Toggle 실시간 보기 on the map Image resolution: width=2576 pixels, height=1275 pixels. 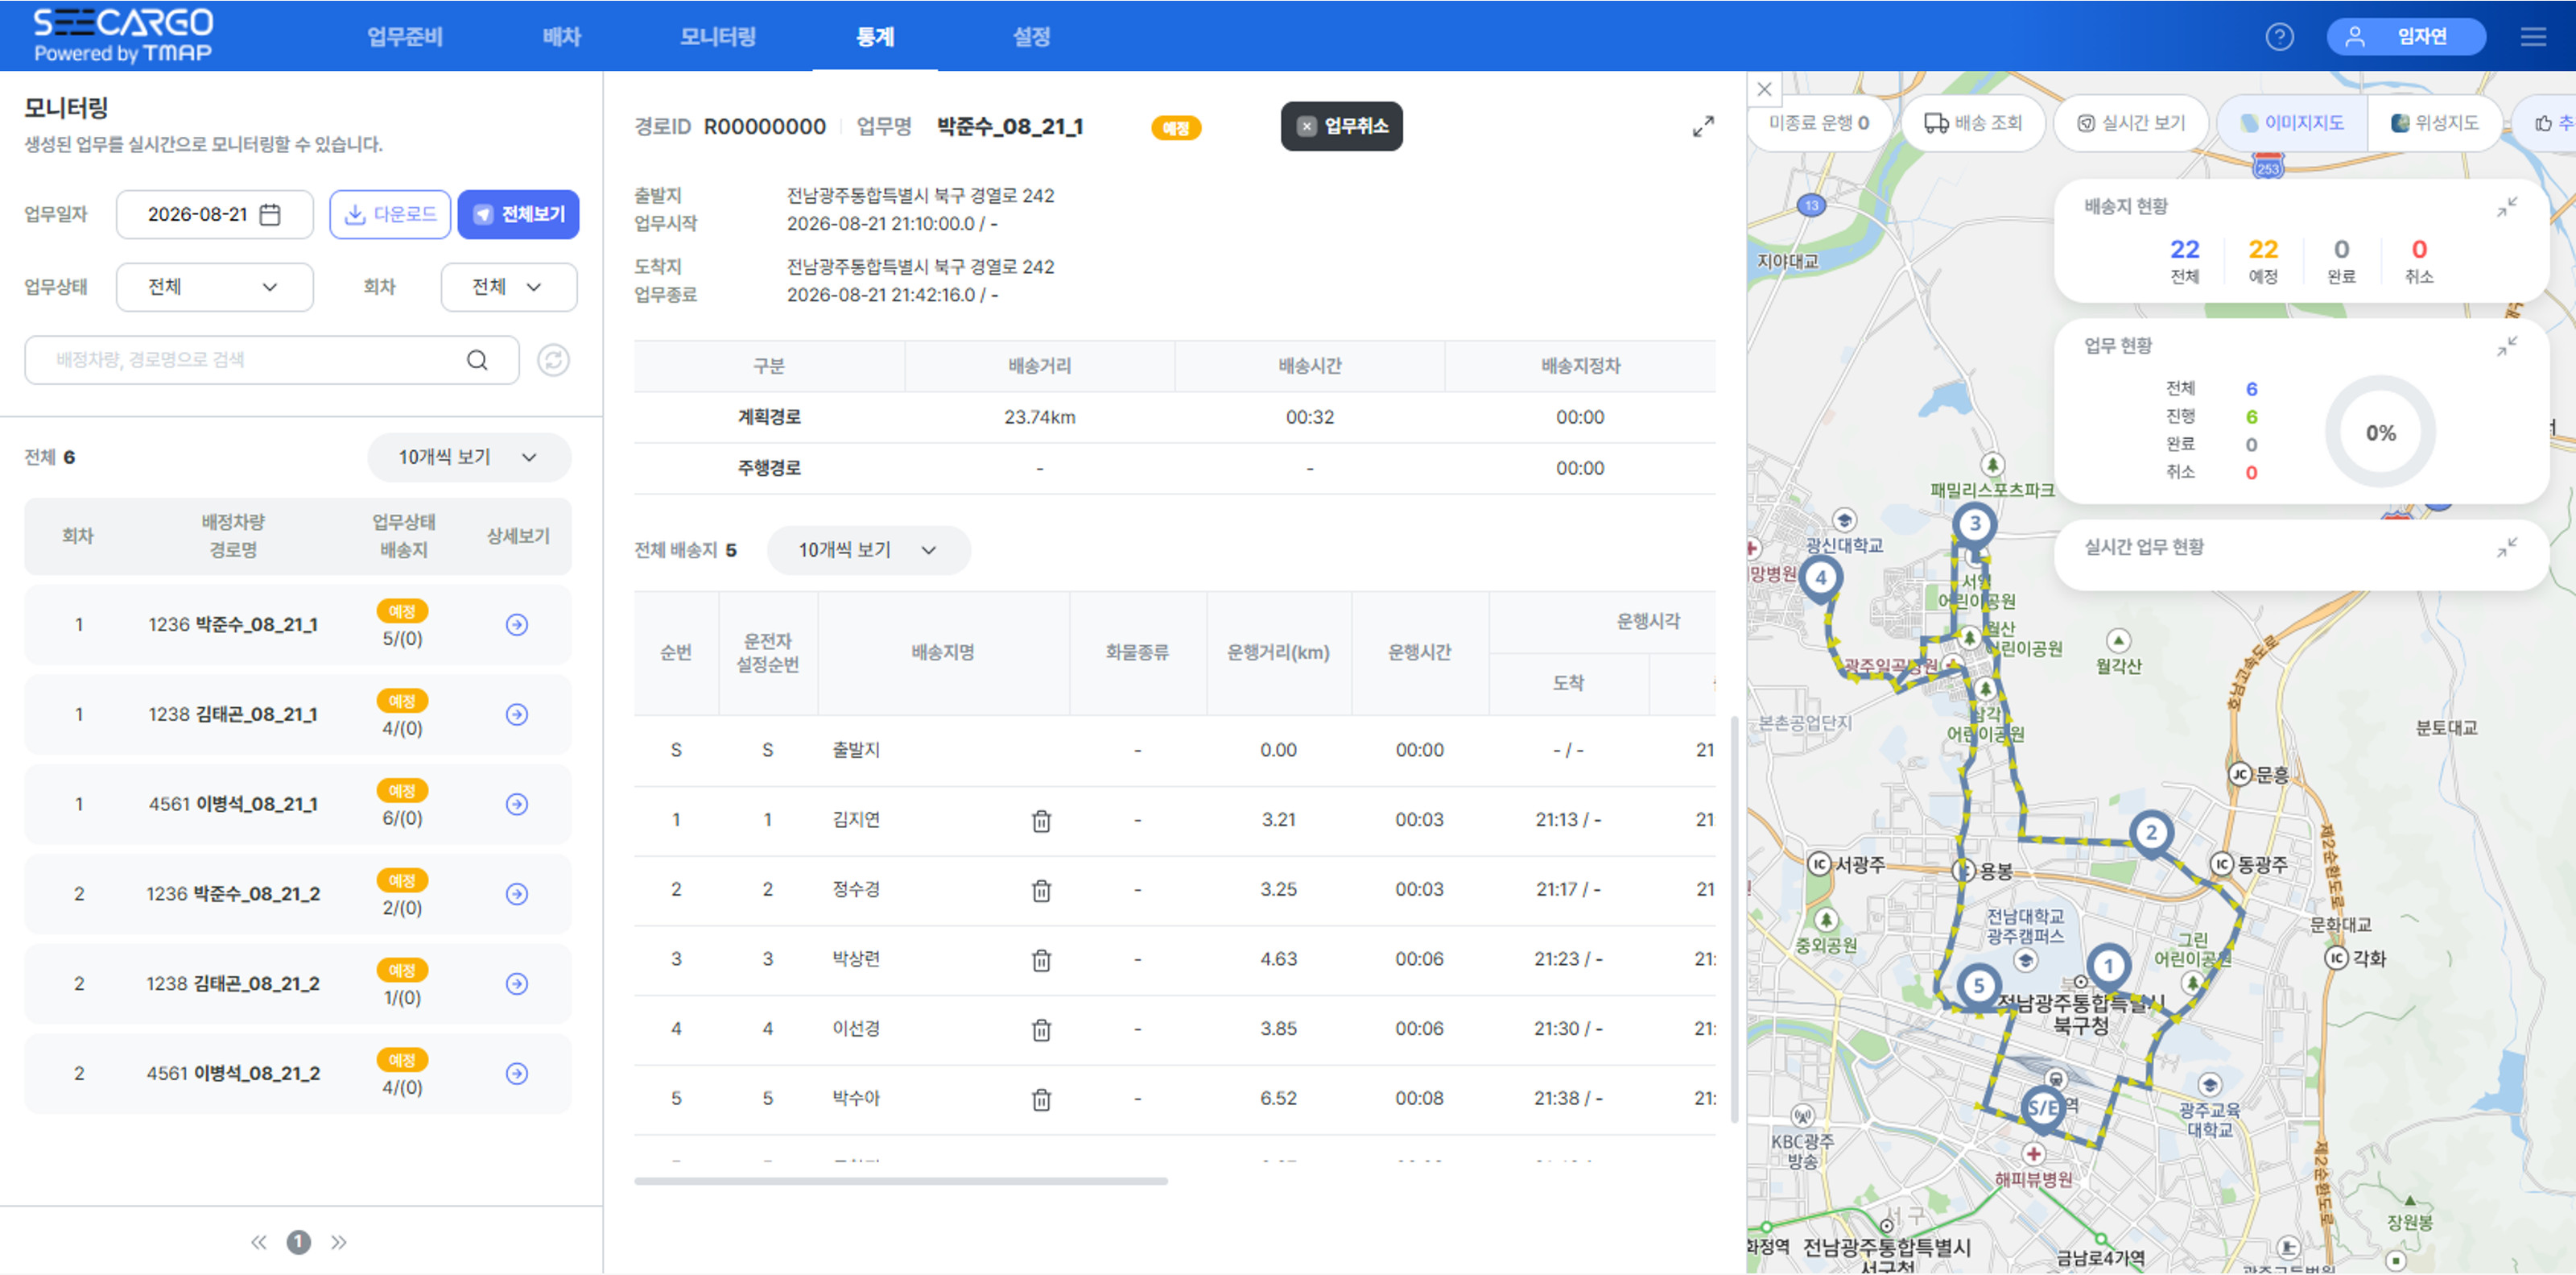point(2130,123)
